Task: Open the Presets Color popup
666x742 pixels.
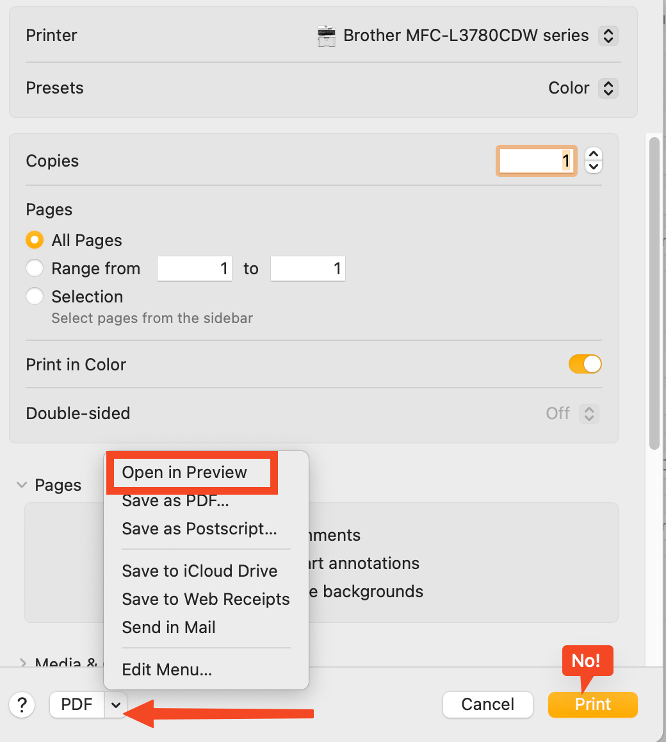Action: pos(607,88)
